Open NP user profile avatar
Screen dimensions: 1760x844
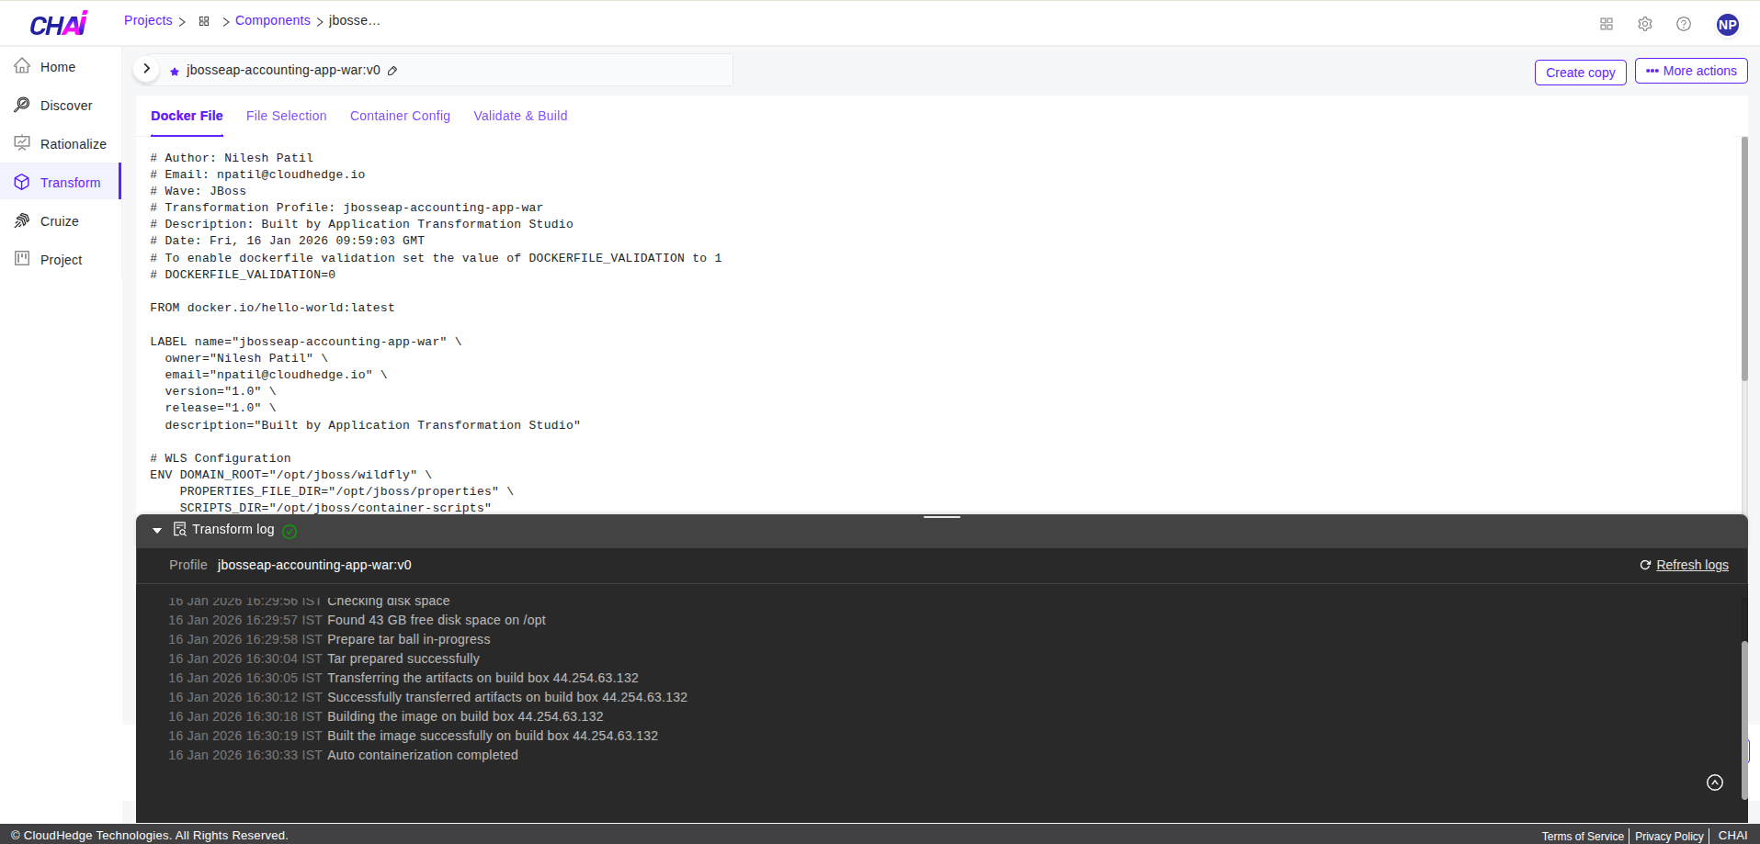click(1728, 25)
